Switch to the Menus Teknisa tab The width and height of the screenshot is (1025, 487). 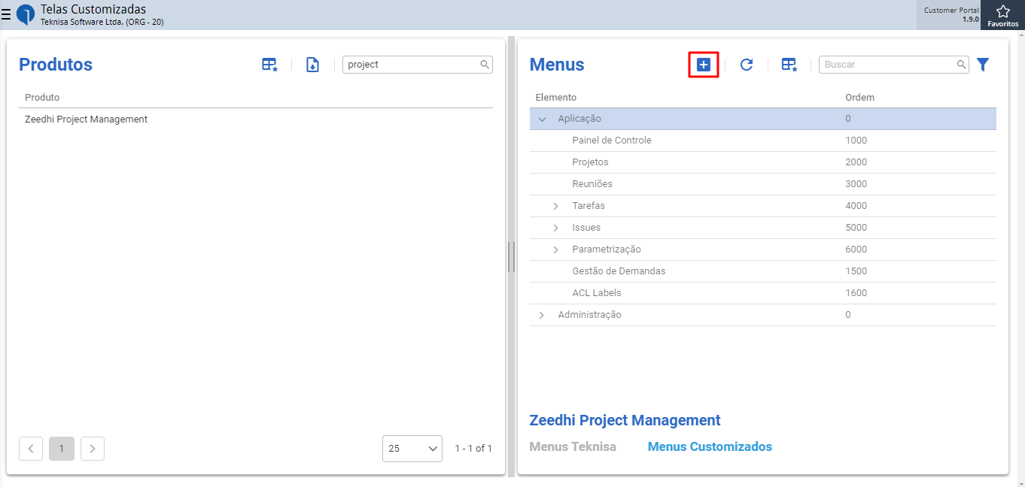573,446
